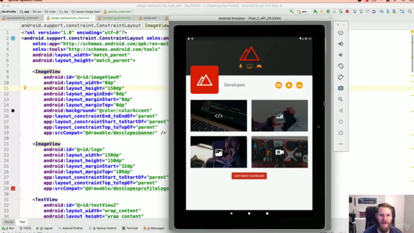Open the app run configuration dropdown
The width and height of the screenshot is (414, 233).
tap(303, 12)
